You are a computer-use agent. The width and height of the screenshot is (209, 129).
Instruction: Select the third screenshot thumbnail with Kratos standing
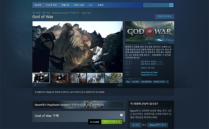pos(78,78)
